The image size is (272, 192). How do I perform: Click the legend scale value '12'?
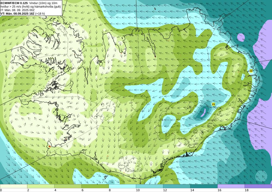point(165,190)
